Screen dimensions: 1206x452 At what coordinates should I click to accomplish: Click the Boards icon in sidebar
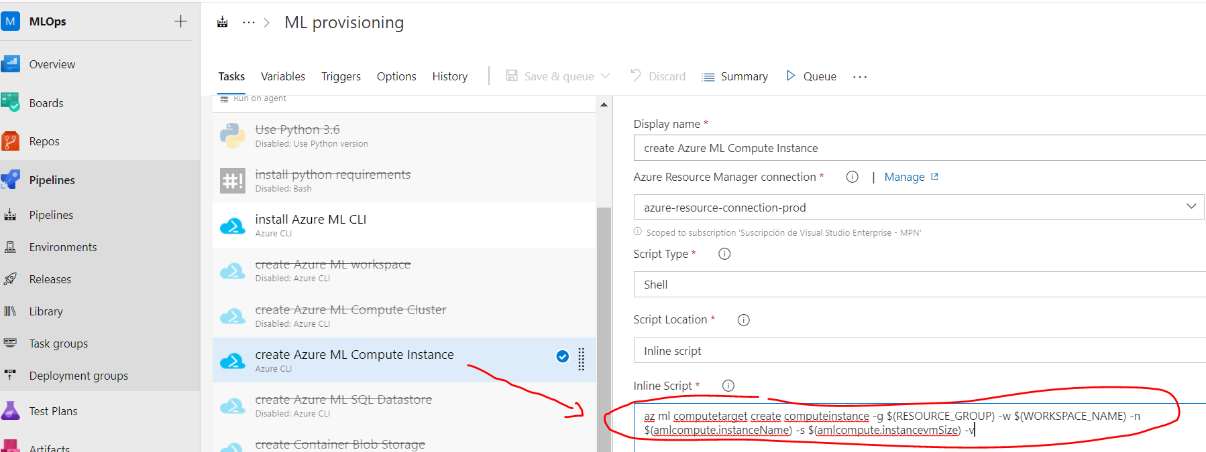(x=11, y=102)
